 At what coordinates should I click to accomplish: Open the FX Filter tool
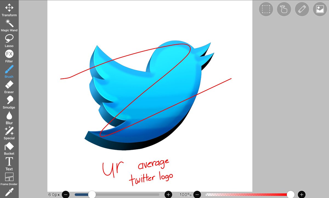[x=9, y=56]
